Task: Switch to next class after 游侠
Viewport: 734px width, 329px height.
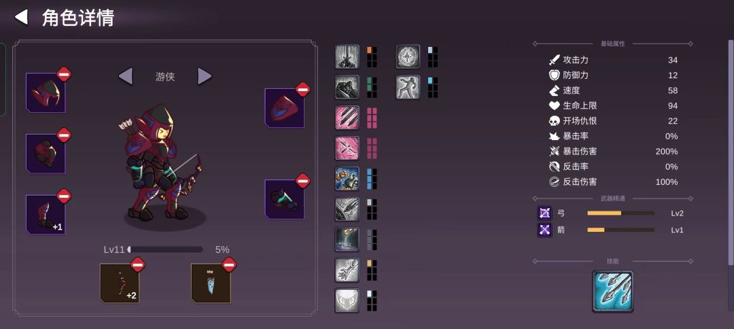Action: click(205, 76)
